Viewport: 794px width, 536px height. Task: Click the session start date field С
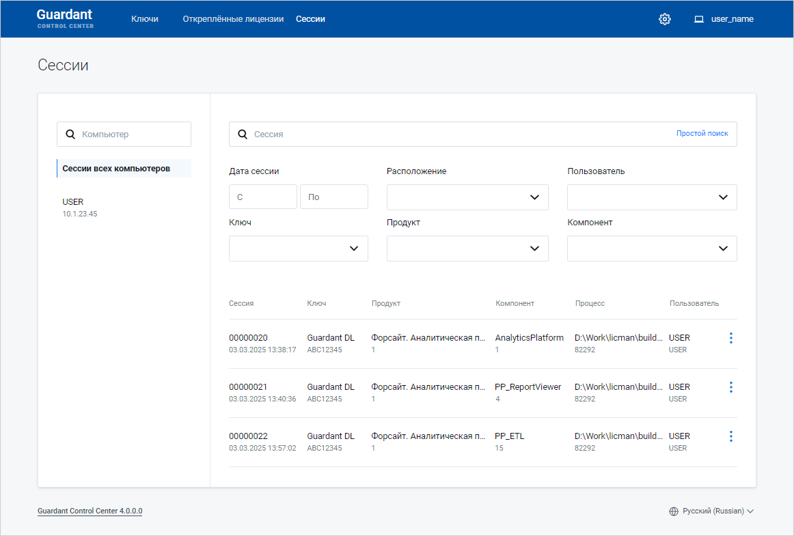point(263,197)
